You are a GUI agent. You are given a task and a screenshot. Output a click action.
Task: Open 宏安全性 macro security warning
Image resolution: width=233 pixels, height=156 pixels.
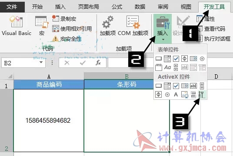coord(67,39)
